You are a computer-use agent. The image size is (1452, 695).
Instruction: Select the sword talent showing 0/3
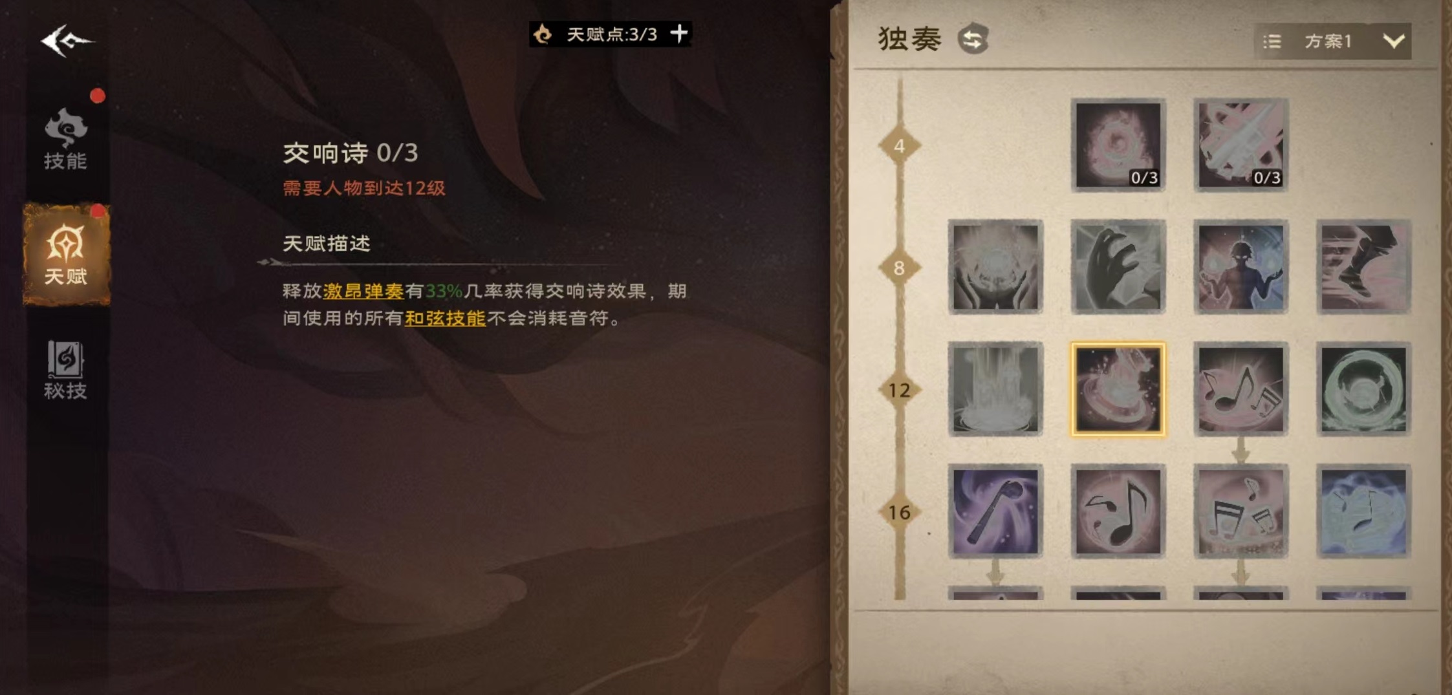click(1241, 145)
